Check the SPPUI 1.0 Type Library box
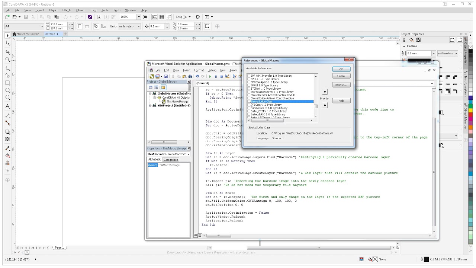This screenshot has height=268, width=476. click(x=249, y=86)
